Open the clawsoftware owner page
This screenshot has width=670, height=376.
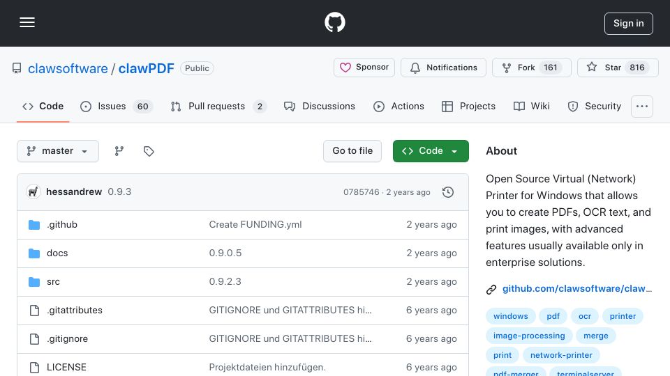pos(68,68)
